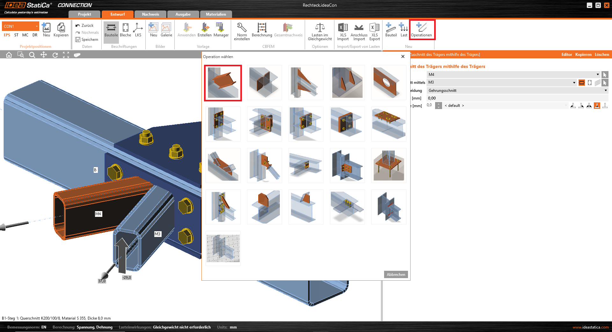This screenshot has width=612, height=332.
Task: Click the home view icon in viewport toolbar
Action: 9,55
